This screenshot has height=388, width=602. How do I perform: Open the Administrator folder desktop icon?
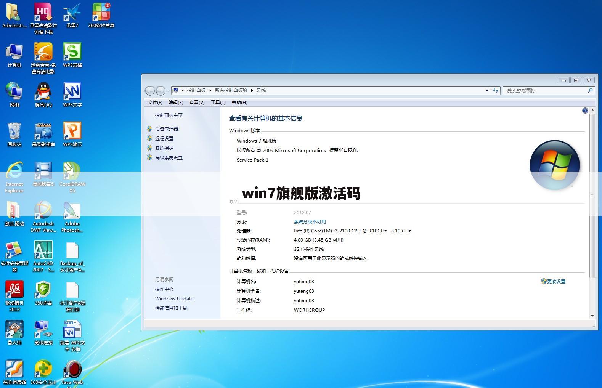coord(14,15)
